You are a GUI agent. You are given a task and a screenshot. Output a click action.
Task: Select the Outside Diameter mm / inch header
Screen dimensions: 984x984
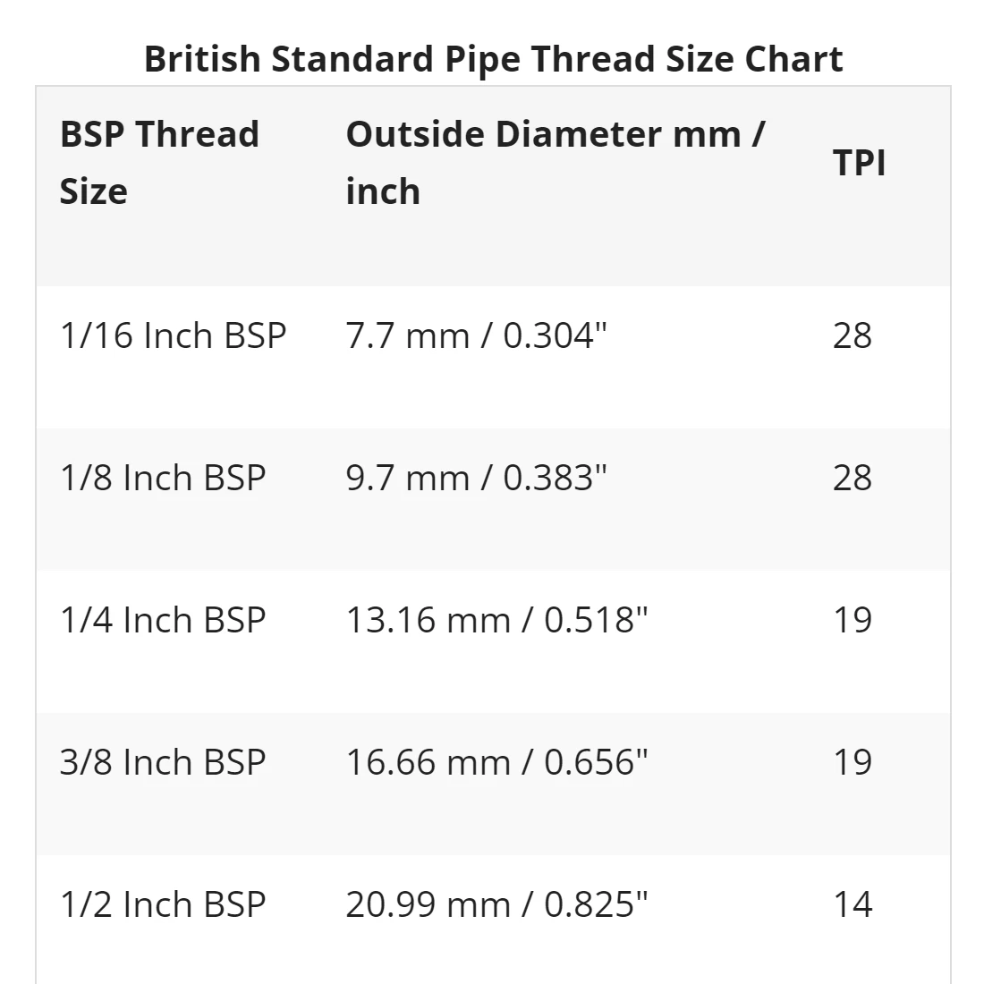coord(556,163)
